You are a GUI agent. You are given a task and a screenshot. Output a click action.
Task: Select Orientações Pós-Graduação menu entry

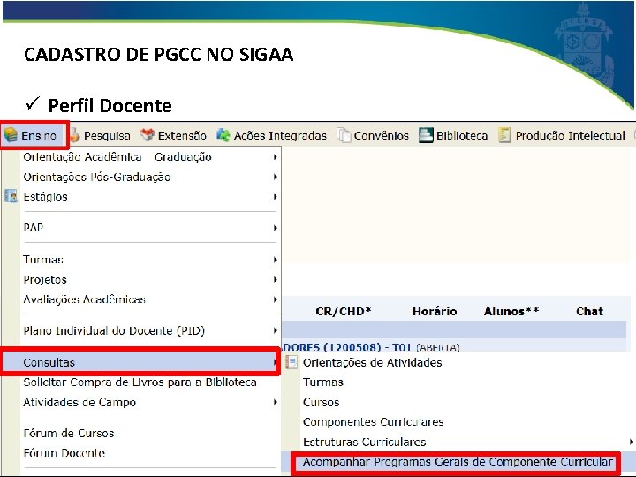[140, 177]
